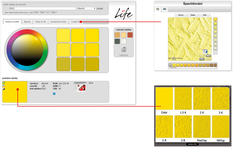Screen dimensions: 233x148
Task: Open the Taste of Life tab
Action: (40, 22)
